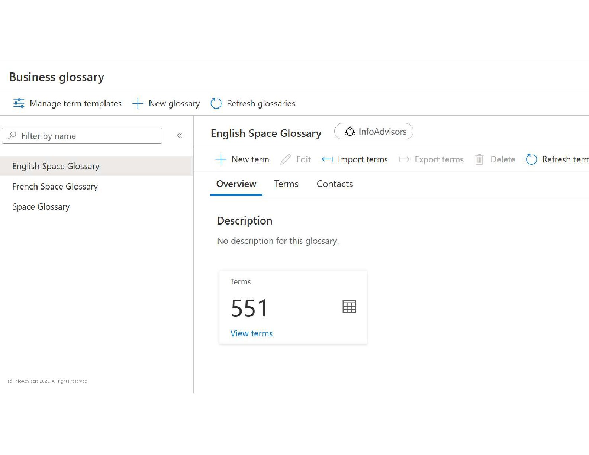589x455 pixels.
Task: Click the Export terms arrow icon
Action: pos(404,159)
